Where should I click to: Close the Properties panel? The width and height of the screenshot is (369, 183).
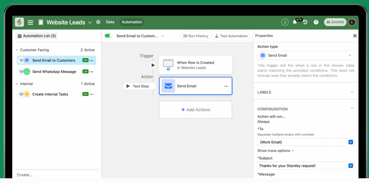pyautogui.click(x=355, y=36)
